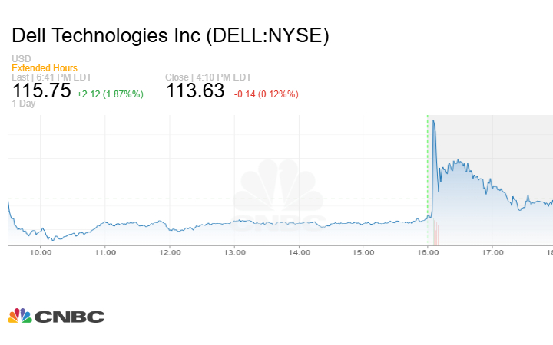Click the red -0.14 (0.12%) change value
Viewport: 553px width, 345px height.
tap(266, 94)
